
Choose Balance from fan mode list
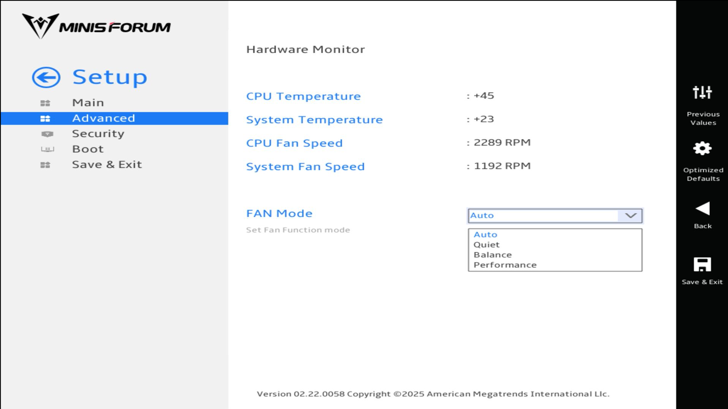[x=493, y=255]
